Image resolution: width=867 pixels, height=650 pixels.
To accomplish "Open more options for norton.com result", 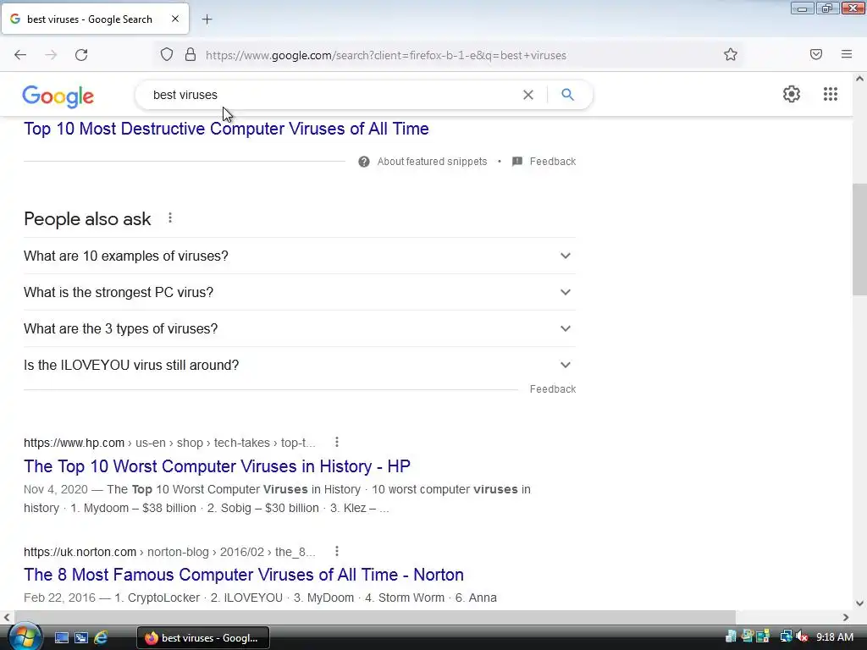I will click(337, 551).
